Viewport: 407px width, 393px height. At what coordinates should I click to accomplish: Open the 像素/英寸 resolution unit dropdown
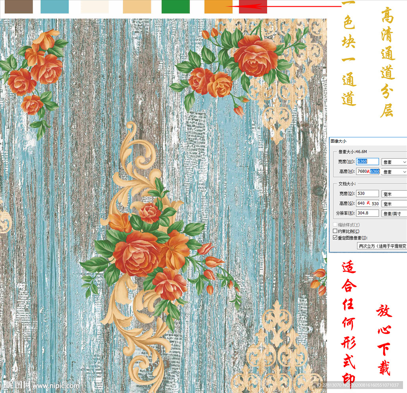tap(394, 214)
